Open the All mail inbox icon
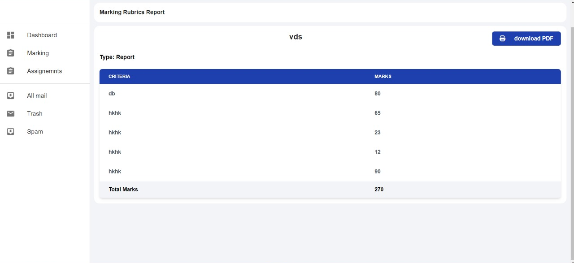Screen dimensions: 574x263 click(10, 95)
